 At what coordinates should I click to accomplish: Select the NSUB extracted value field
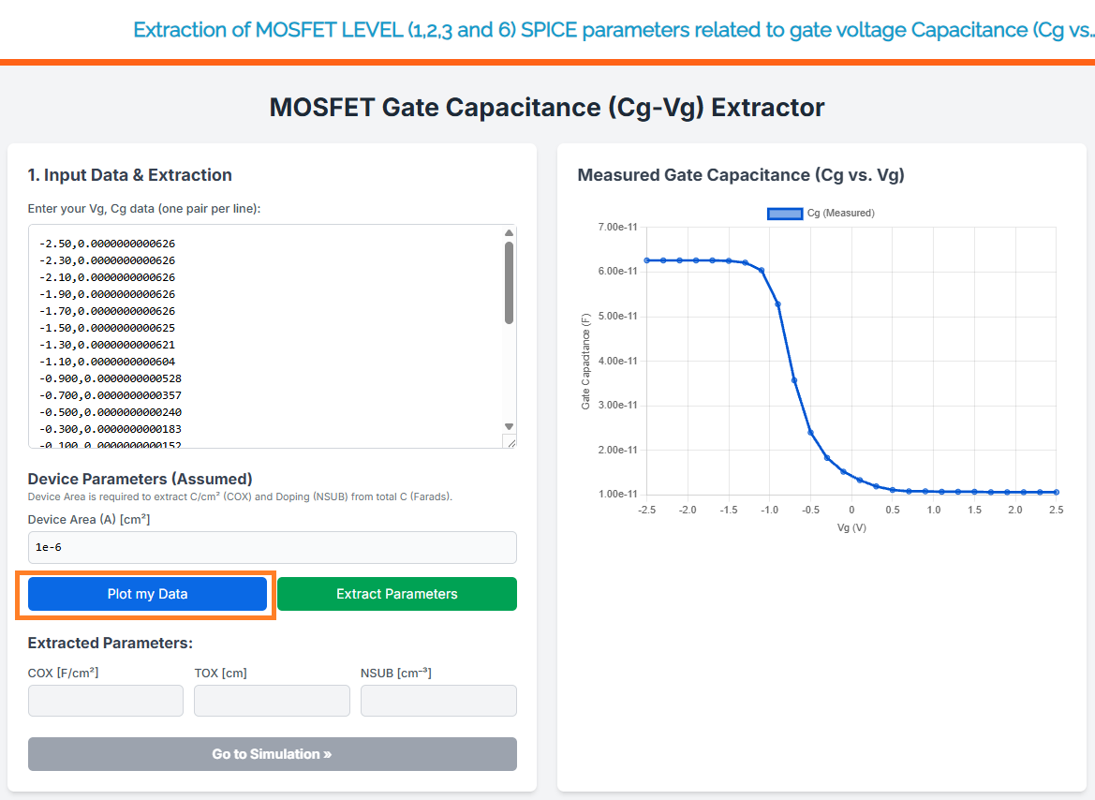(438, 701)
